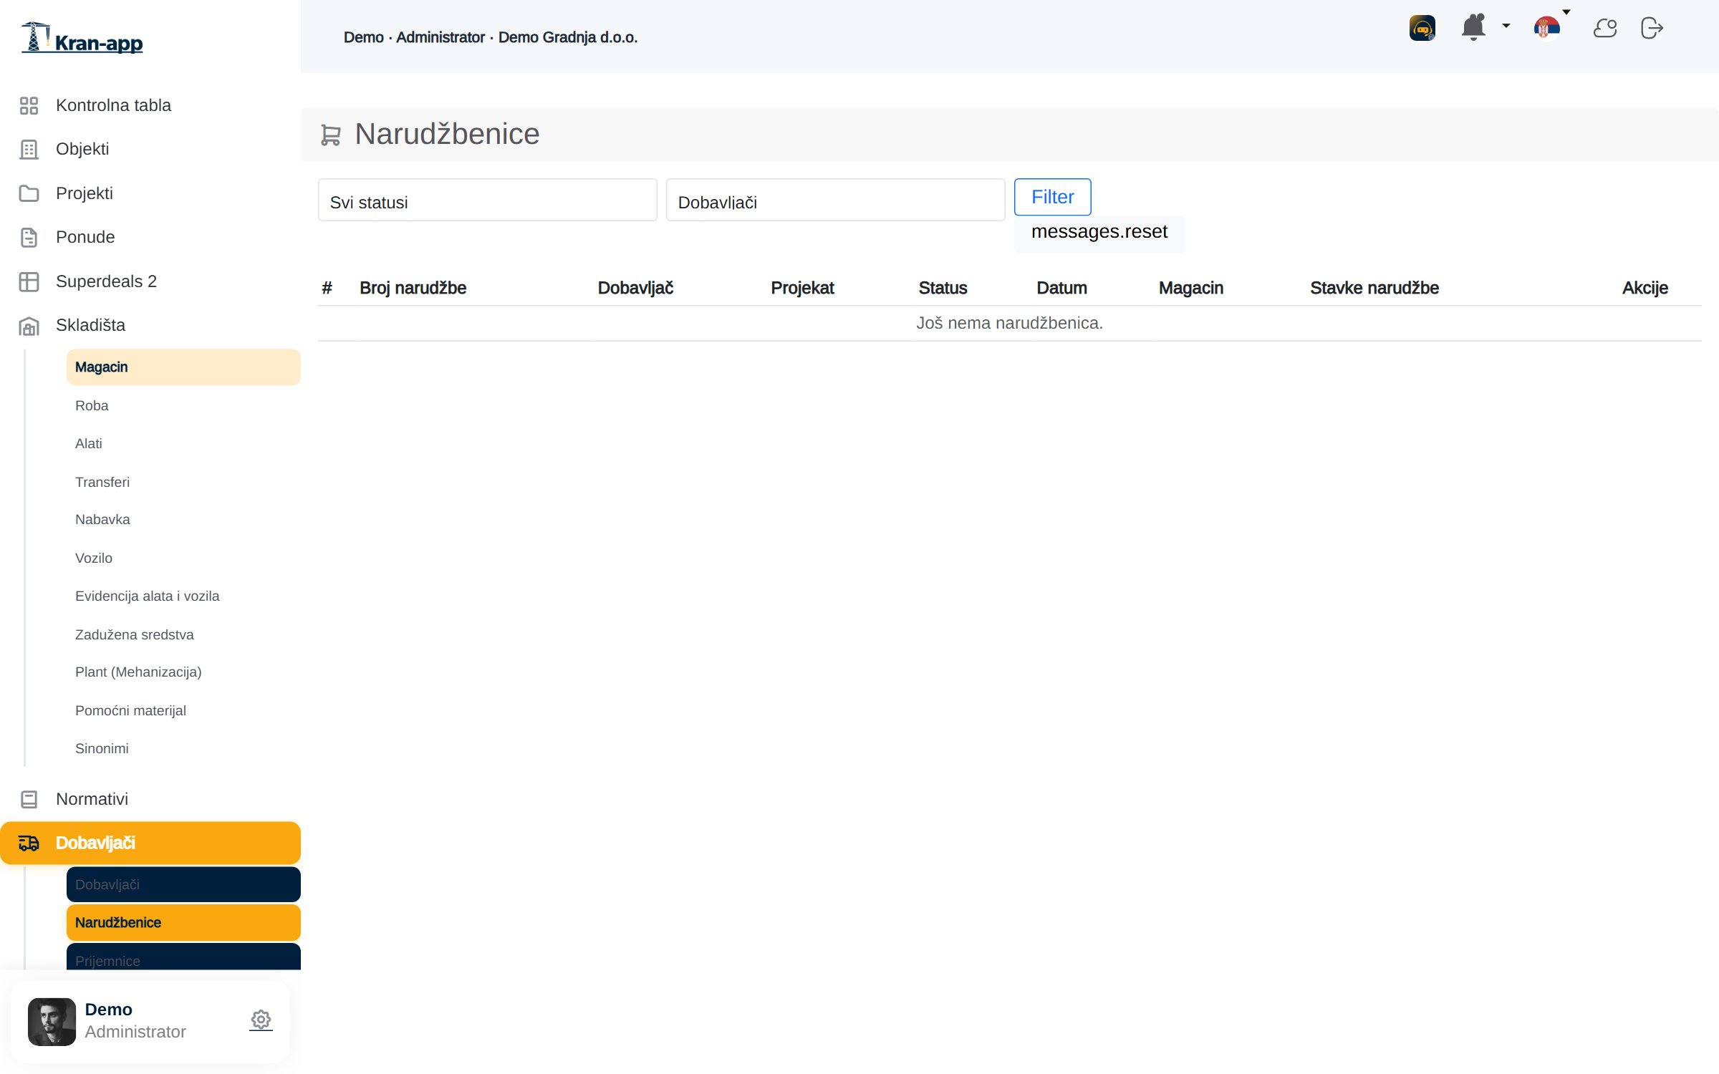
Task: Collapse the Skladišta menu section
Action: click(x=150, y=325)
